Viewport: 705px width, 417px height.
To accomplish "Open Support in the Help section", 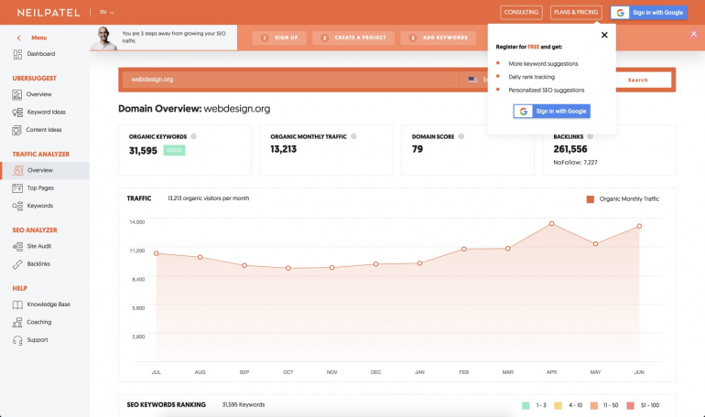I will [x=37, y=339].
